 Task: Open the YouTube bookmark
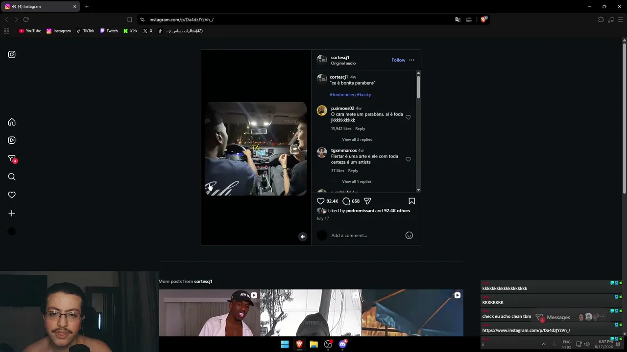[x=30, y=31]
